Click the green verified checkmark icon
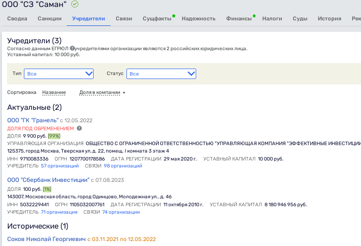Screen dimensions: 361x246 75,4
